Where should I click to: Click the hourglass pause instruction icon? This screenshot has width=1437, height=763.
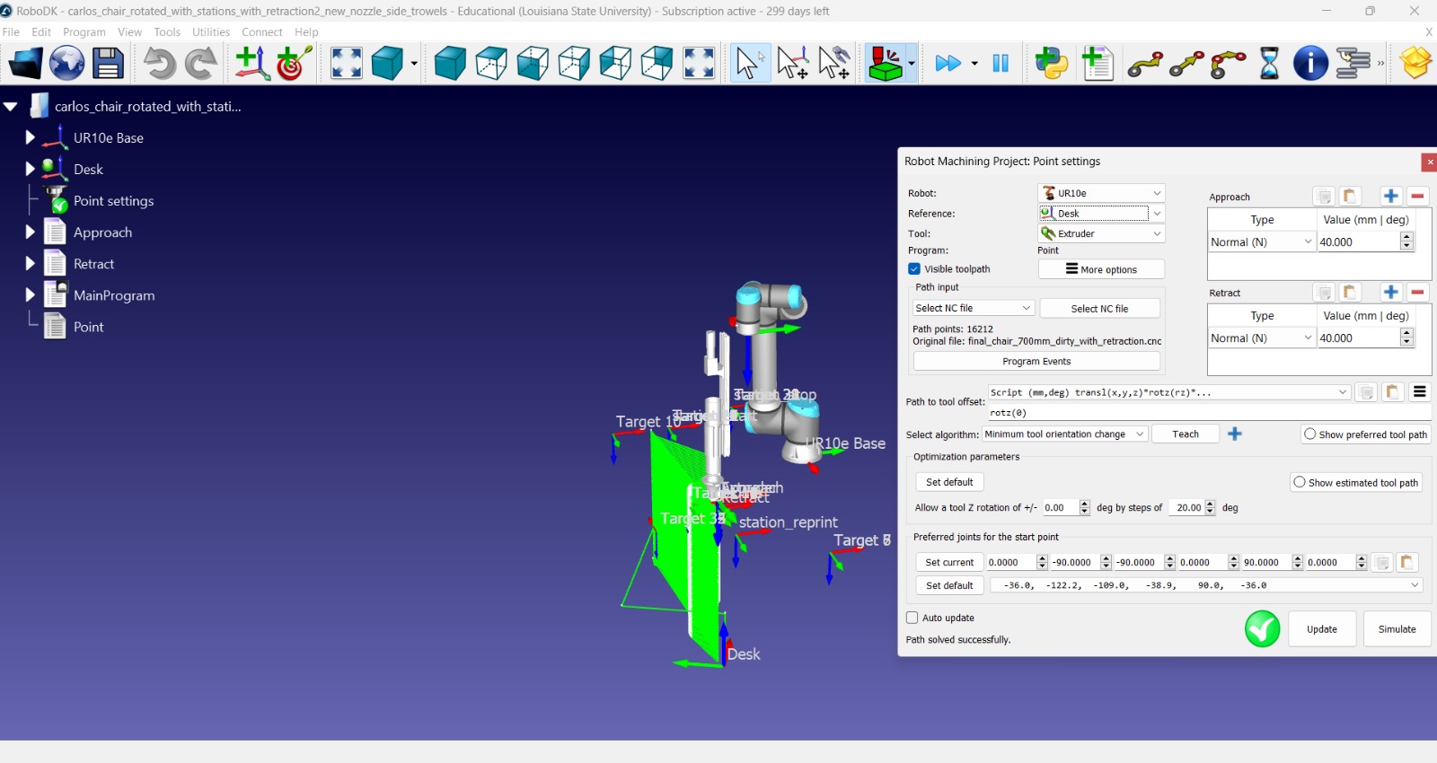click(1269, 64)
